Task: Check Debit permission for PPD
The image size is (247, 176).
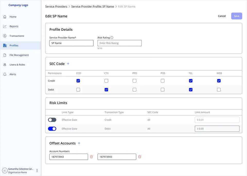Action: [134, 90]
